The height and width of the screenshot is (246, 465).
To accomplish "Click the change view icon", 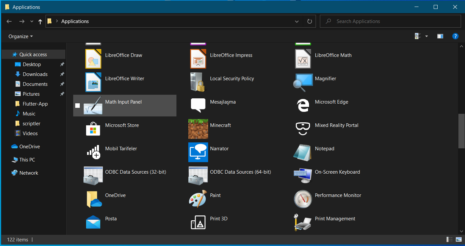I will pyautogui.click(x=418, y=36).
